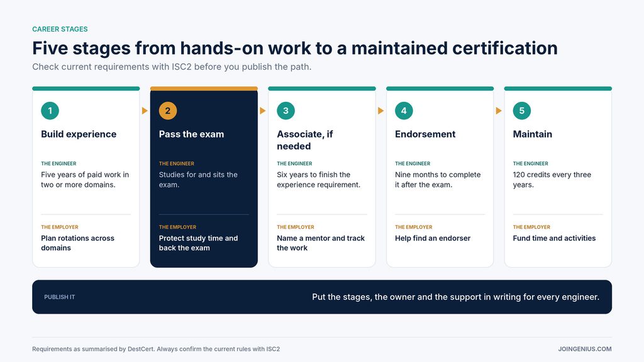Click the 'PUBLISH IT' label
The height and width of the screenshot is (362, 644).
pyautogui.click(x=60, y=297)
